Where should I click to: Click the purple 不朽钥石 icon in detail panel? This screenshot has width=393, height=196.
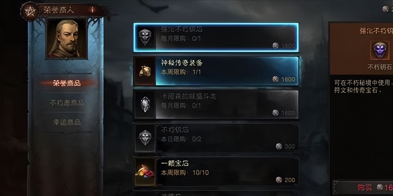(380, 50)
